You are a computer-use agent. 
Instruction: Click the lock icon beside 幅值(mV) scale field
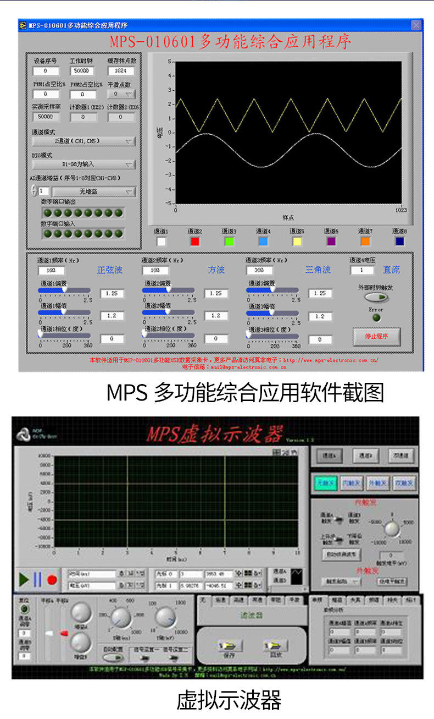(x=122, y=585)
